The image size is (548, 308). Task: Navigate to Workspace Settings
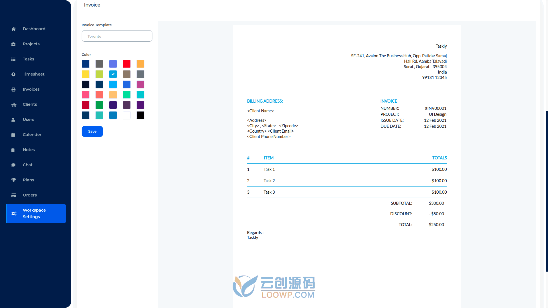[x=35, y=213]
